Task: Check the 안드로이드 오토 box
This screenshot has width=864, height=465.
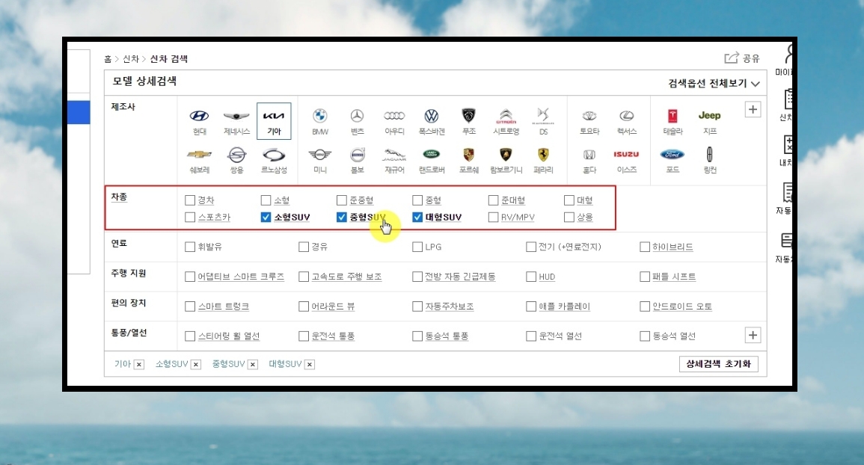Action: point(645,307)
